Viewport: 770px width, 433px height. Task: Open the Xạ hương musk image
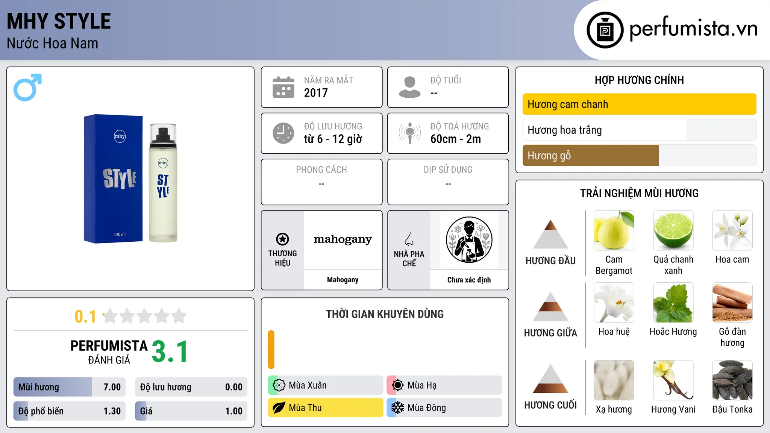(614, 380)
